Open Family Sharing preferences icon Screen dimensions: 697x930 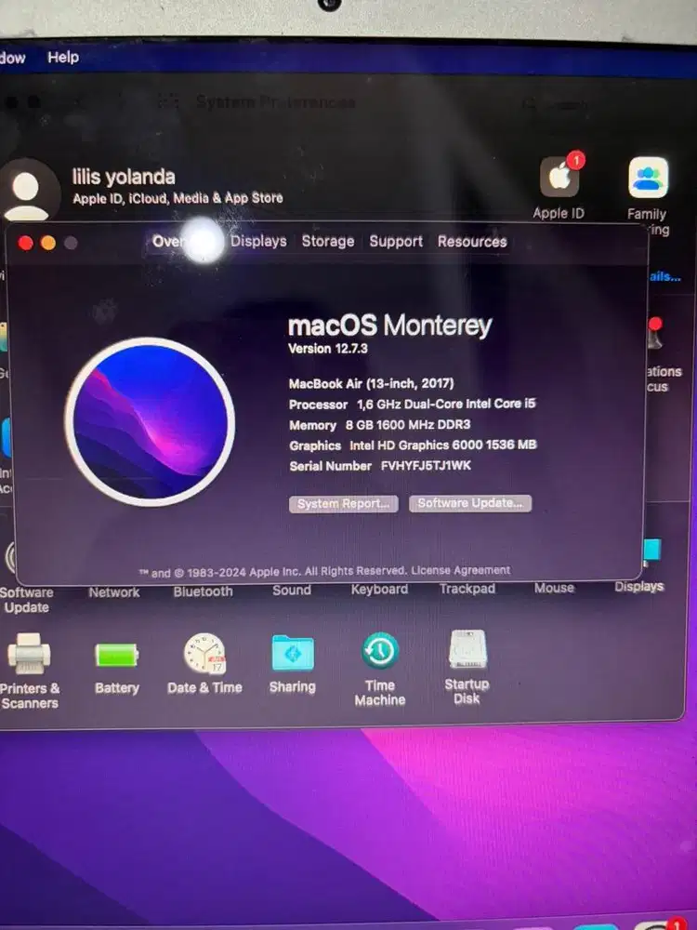pyautogui.click(x=648, y=178)
